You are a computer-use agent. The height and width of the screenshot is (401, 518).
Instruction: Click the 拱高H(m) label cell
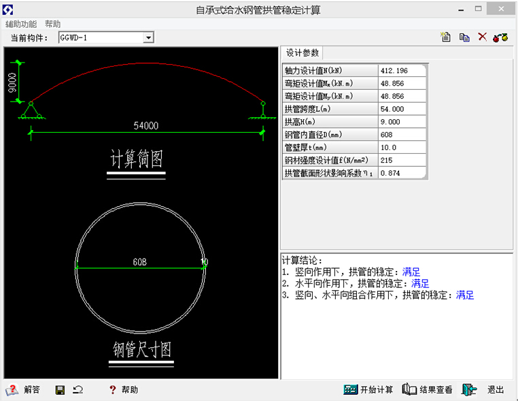coord(330,122)
